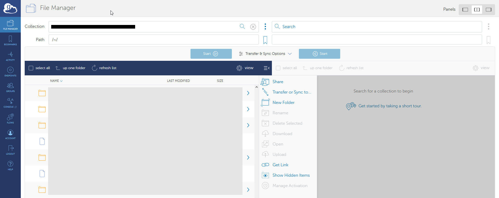Choose New Folder in the action menu
The width and height of the screenshot is (499, 198).
[283, 103]
